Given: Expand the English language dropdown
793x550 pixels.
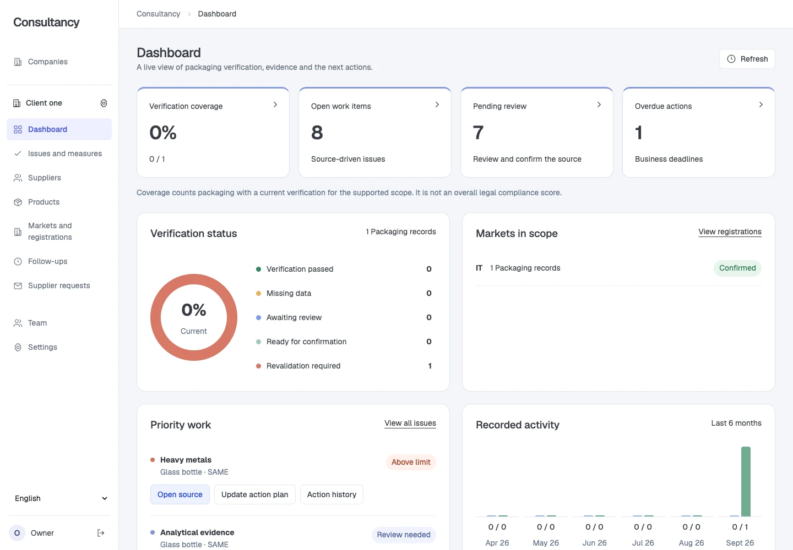Looking at the screenshot, I should pos(59,498).
